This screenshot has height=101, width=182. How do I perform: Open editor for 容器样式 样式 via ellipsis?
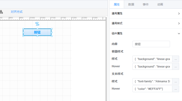click(x=176, y=59)
